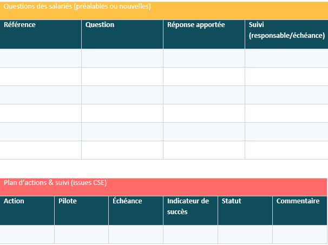
Task: Click second row cell under Référence
Action: [41, 76]
